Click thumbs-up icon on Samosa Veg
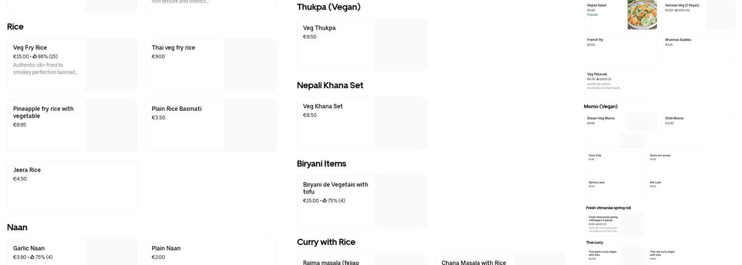 [x=676, y=10]
